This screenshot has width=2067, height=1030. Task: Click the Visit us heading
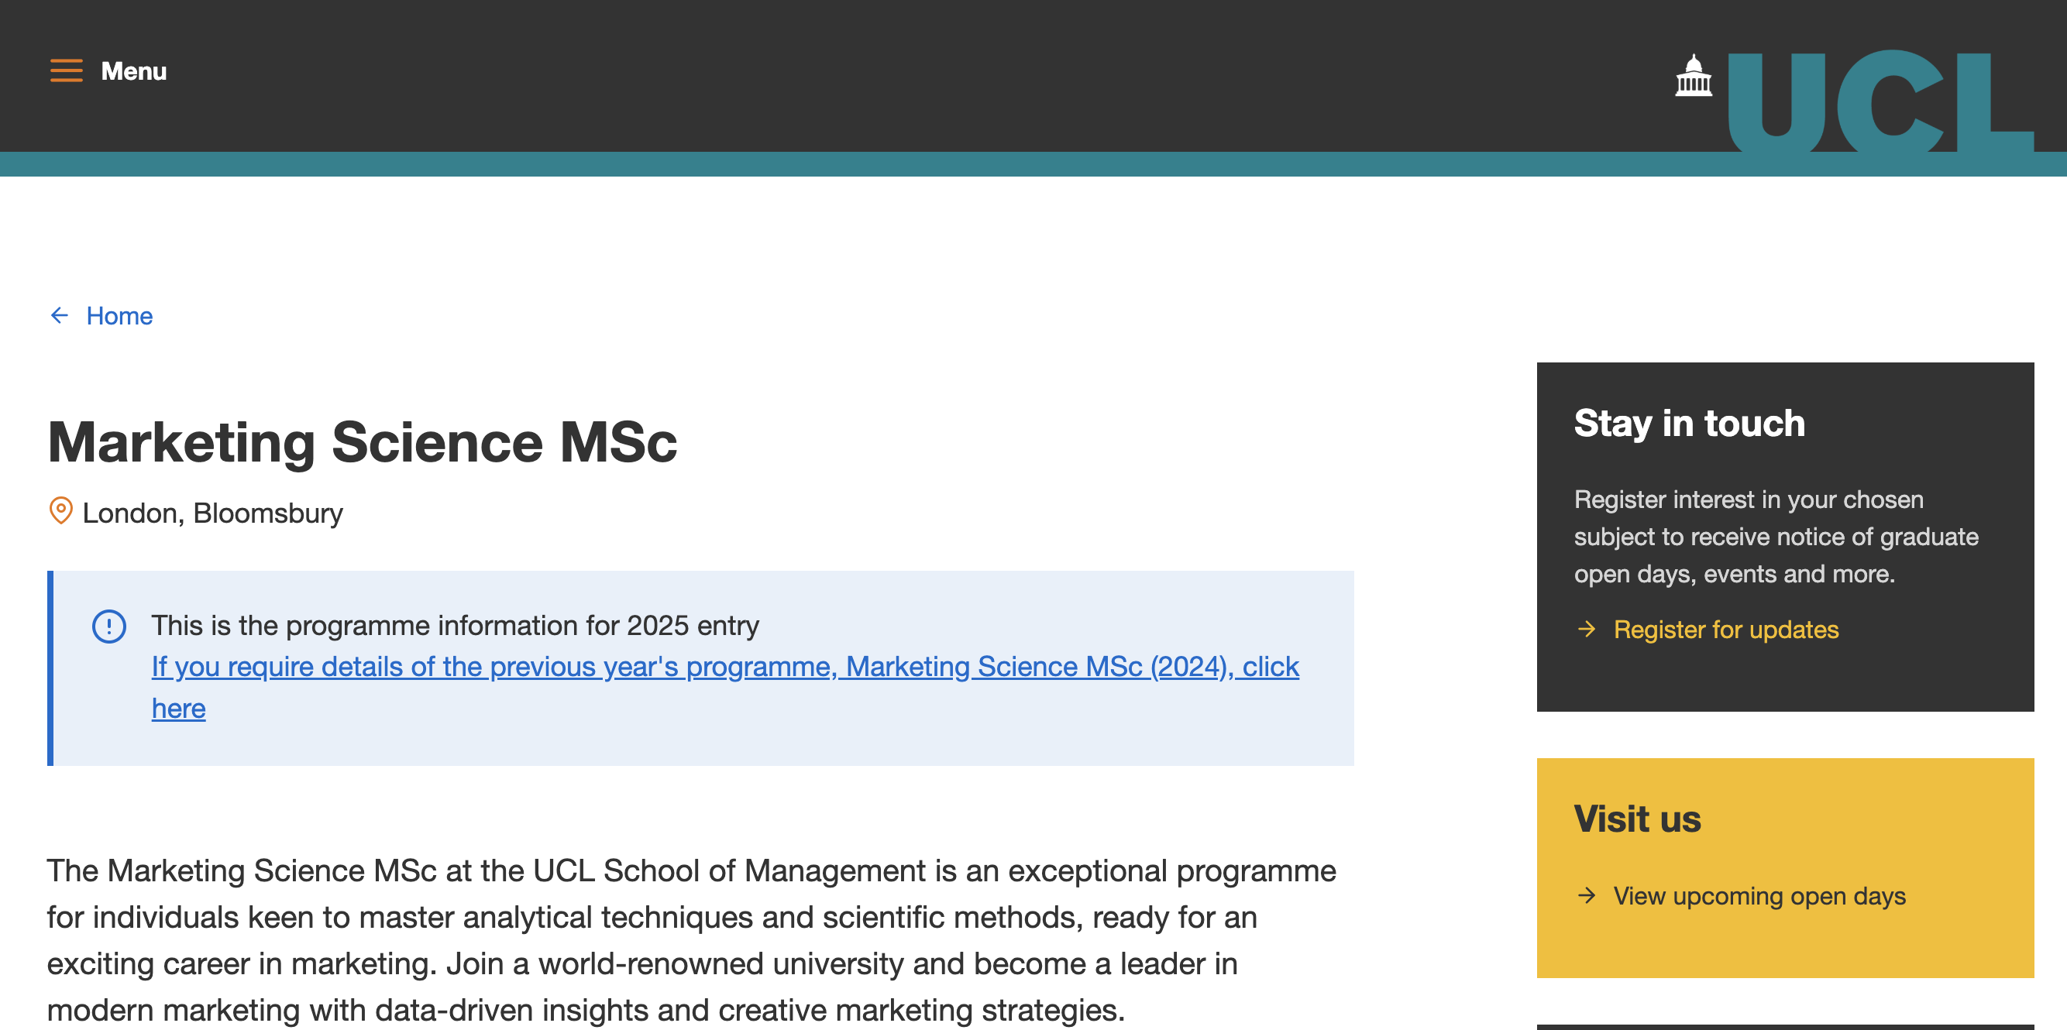(x=1637, y=819)
